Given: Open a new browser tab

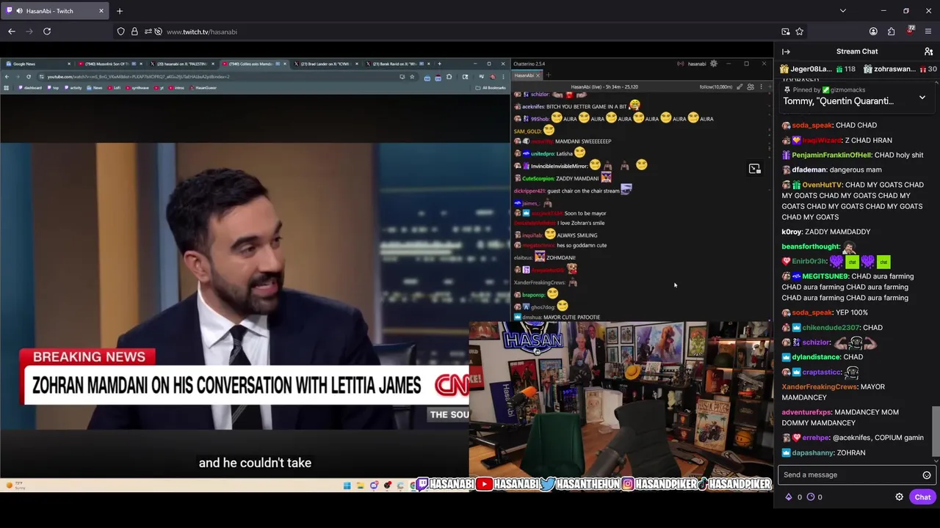Looking at the screenshot, I should [x=120, y=11].
